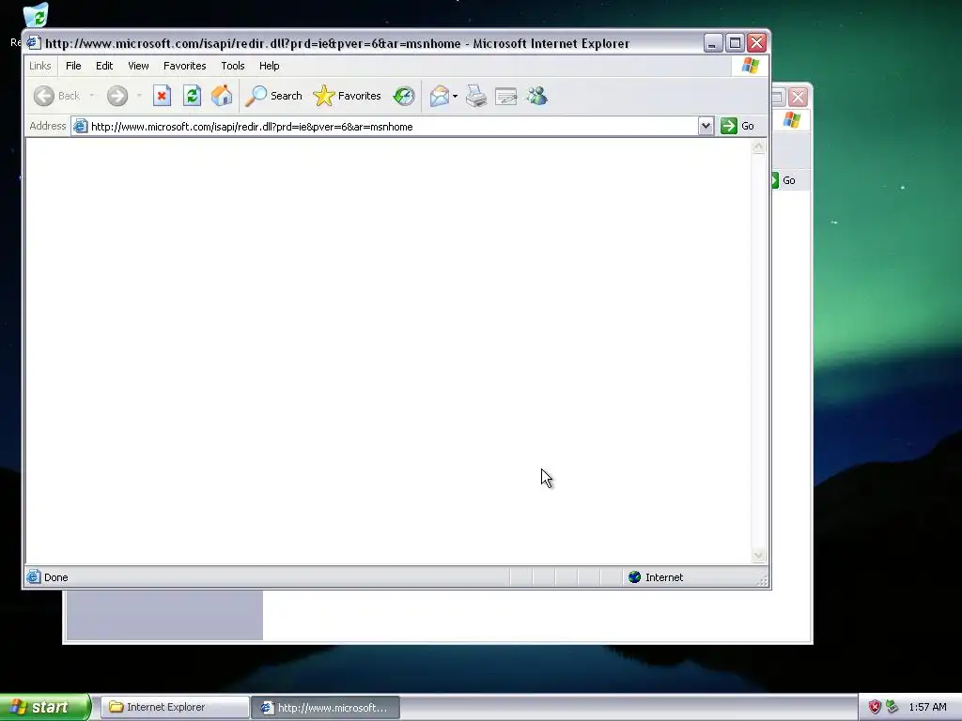Screen dimensions: 962x721
Task: Stop page loading with red X icon
Action: (x=162, y=96)
